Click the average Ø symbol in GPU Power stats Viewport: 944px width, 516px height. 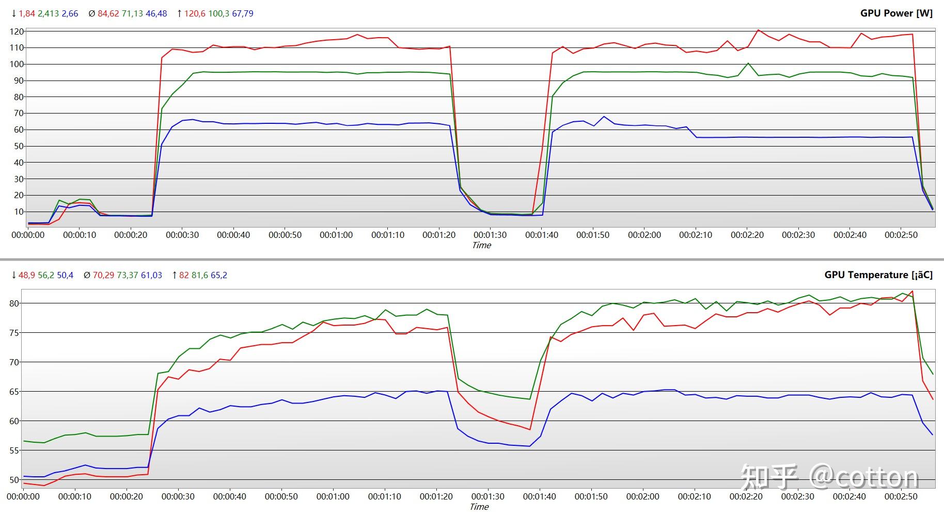[91, 14]
